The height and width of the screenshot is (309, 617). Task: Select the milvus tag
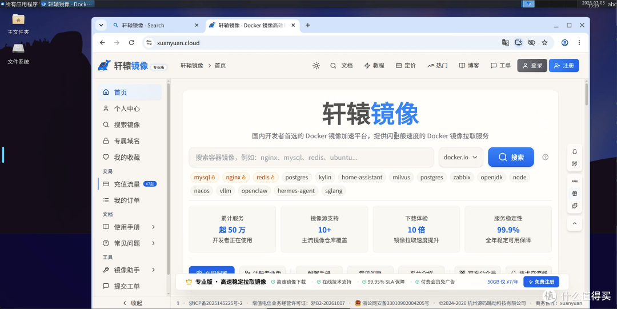click(402, 177)
